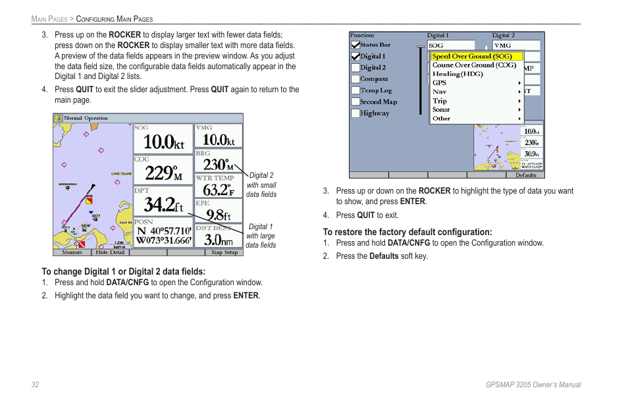Click the caption 'Digital 2 with small data fields'
Viewport: 628px width, 409px height.
point(261,184)
